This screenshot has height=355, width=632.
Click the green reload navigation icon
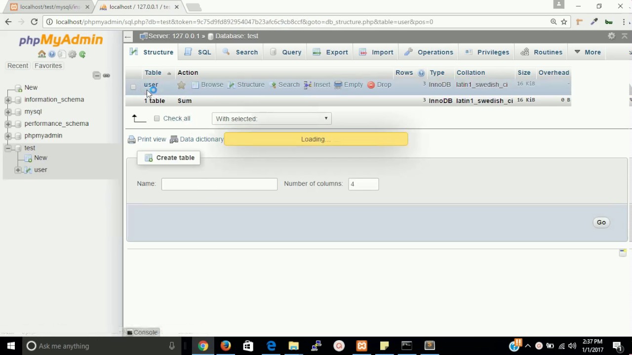point(82,54)
